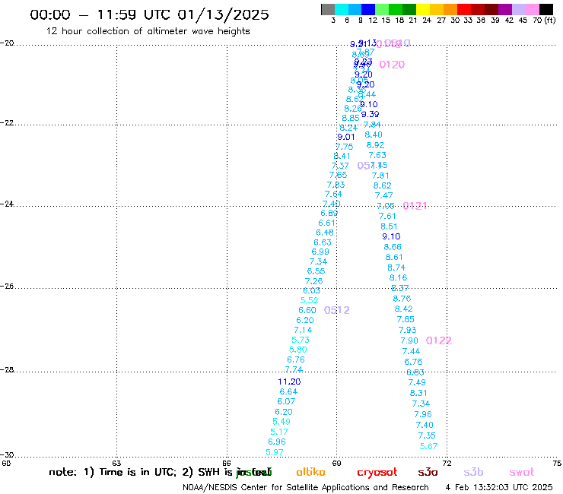Click the 0122 swot time label
The width and height of the screenshot is (563, 494).
click(439, 340)
